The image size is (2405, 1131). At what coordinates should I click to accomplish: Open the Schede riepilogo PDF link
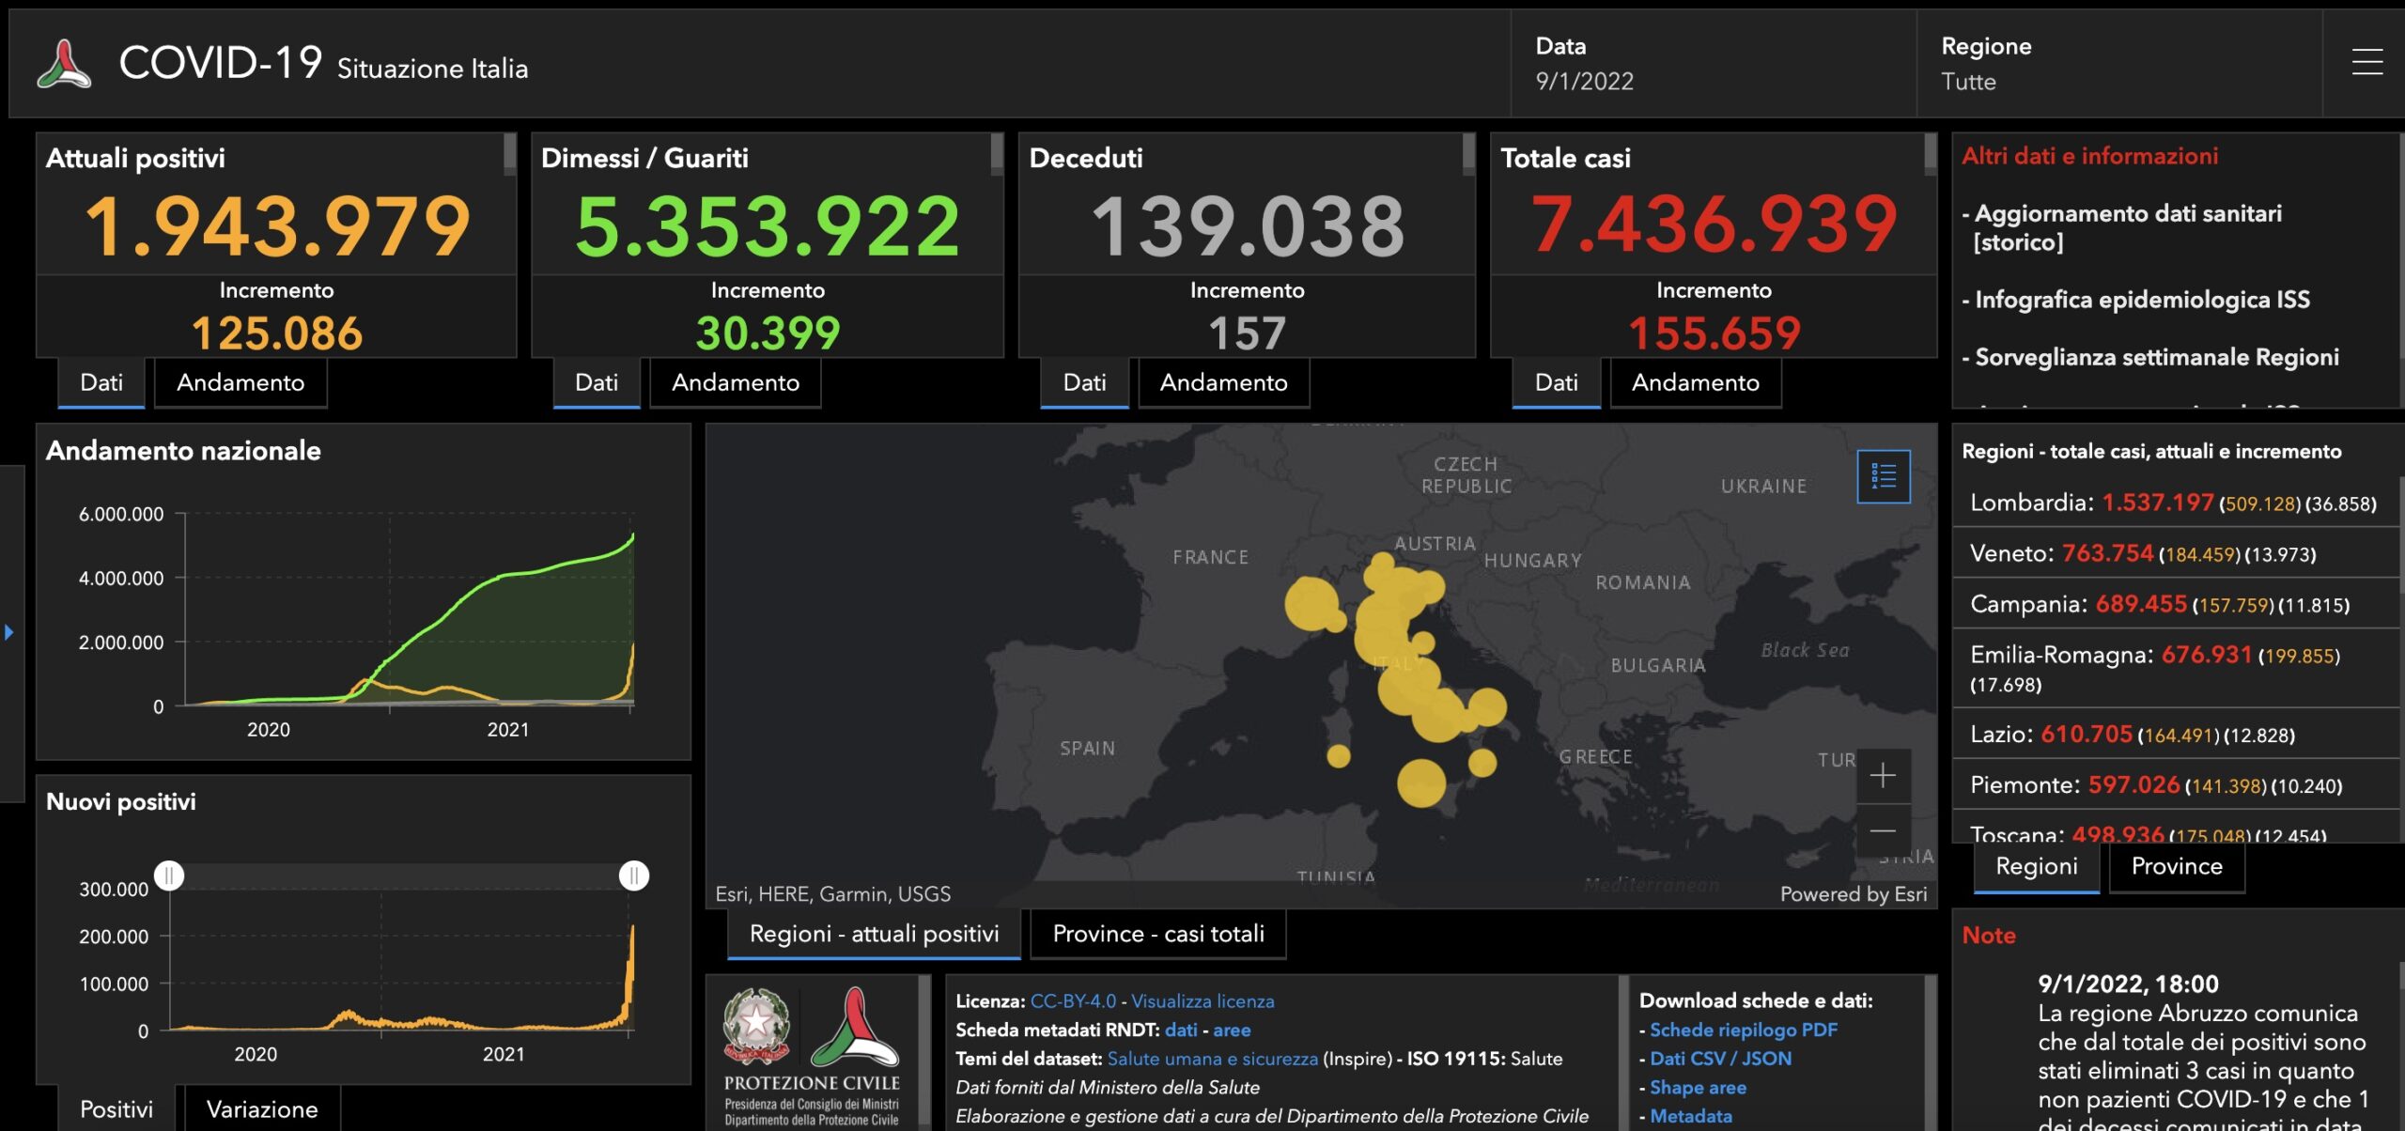[1743, 1030]
